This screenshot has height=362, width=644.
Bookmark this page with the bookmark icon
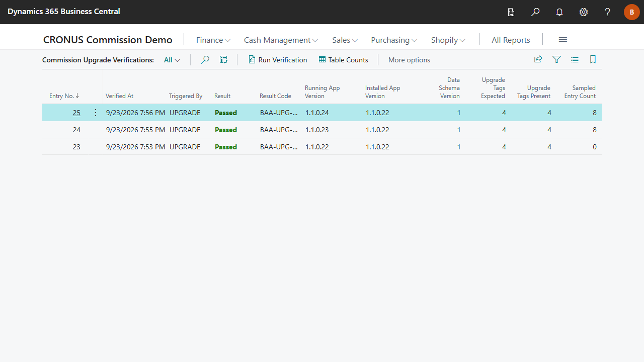click(593, 59)
